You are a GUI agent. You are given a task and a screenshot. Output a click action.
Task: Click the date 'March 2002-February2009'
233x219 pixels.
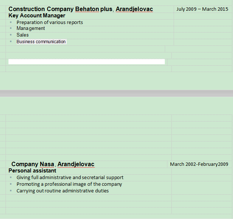point(199,164)
